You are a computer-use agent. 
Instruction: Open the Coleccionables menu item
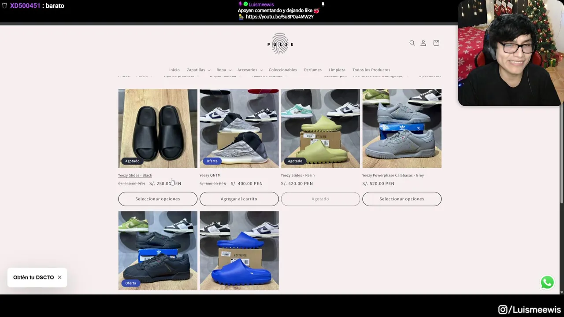[283, 70]
